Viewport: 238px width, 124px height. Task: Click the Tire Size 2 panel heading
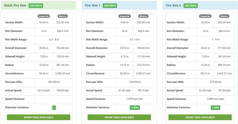pyautogui.click(x=173, y=5)
